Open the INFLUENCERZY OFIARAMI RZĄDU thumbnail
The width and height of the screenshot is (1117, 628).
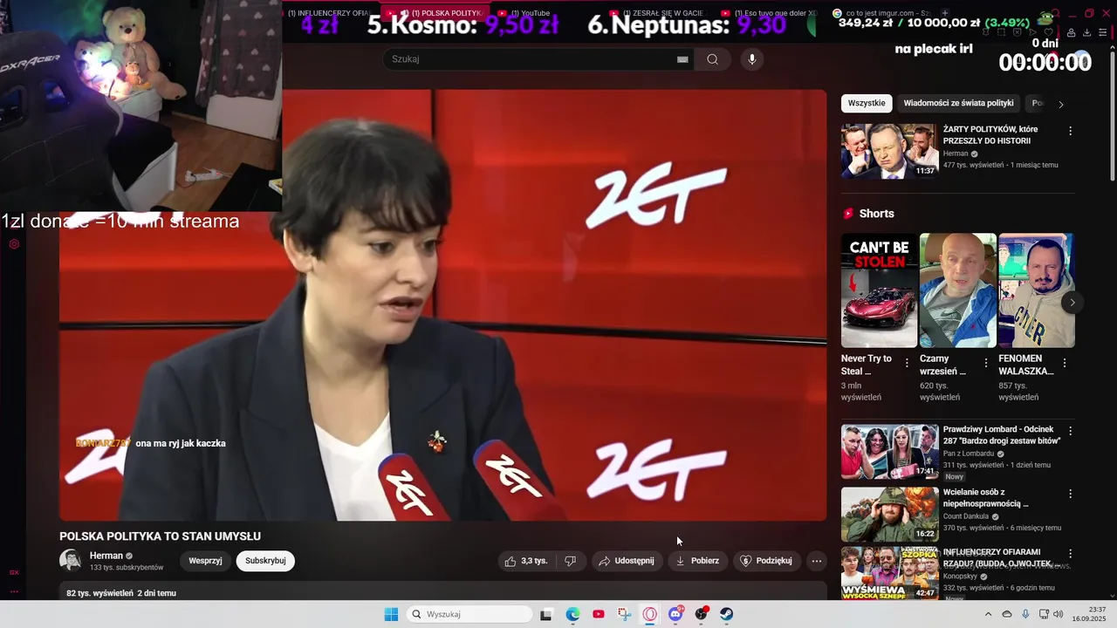pyautogui.click(x=889, y=573)
